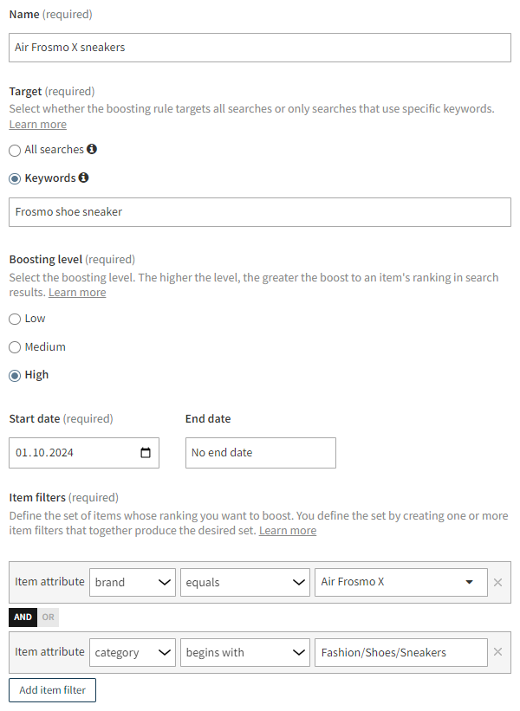
Task: Select High boosting level
Action: [x=15, y=376]
